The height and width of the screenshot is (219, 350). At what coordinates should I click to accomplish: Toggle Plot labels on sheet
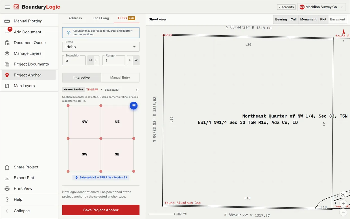pos(323,19)
